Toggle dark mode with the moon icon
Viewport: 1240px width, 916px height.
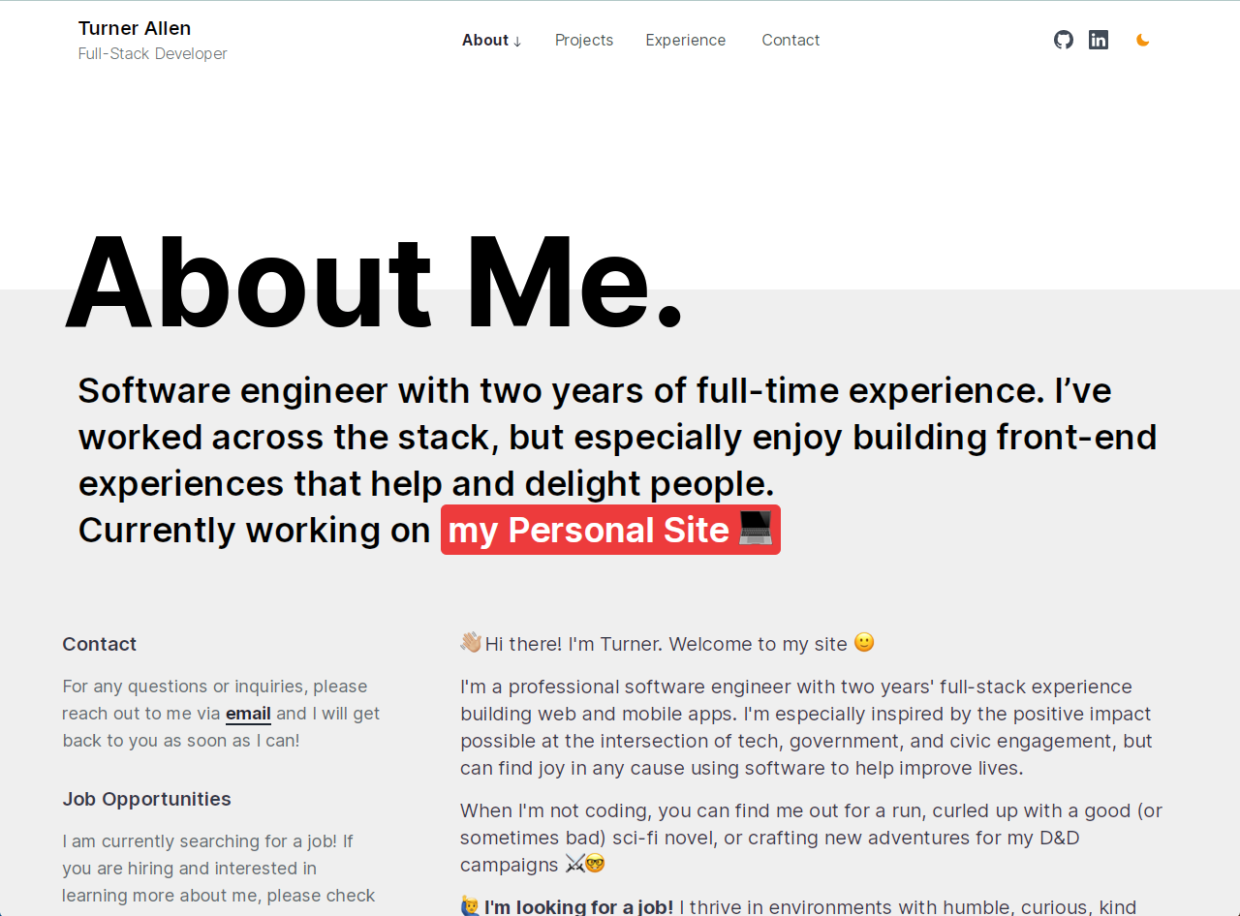(x=1143, y=40)
